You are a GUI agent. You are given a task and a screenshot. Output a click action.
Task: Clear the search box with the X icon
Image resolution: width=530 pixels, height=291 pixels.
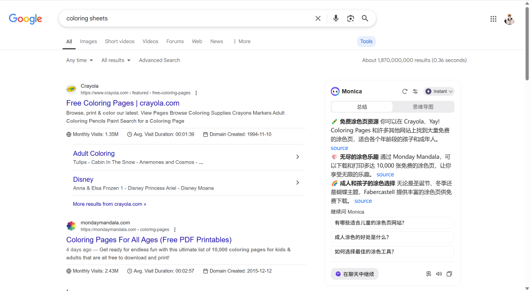(x=318, y=19)
